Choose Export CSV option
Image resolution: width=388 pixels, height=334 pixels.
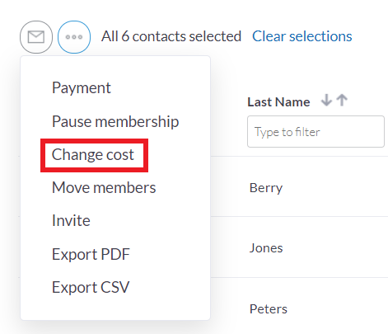pyautogui.click(x=91, y=287)
